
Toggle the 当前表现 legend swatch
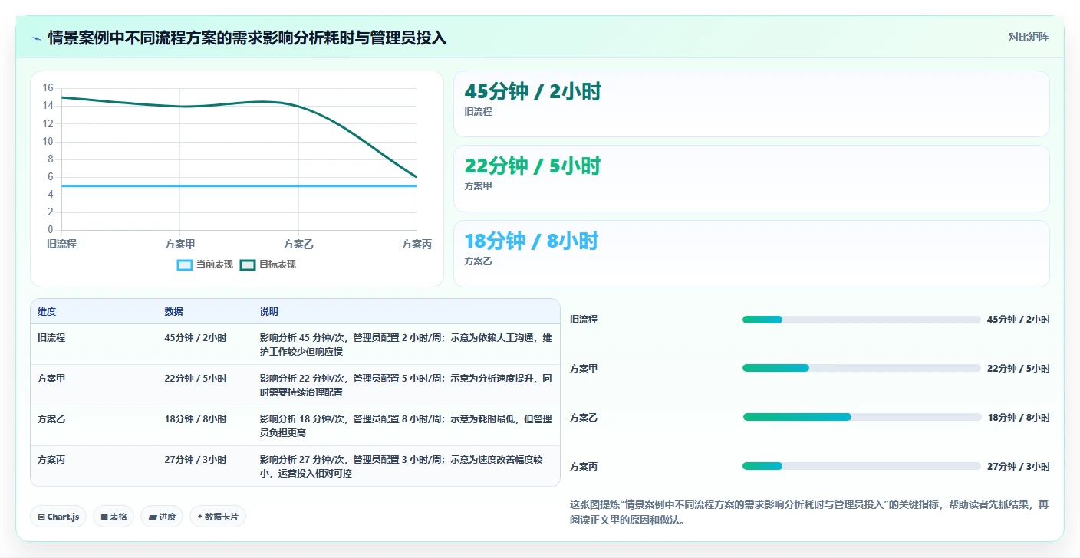185,264
